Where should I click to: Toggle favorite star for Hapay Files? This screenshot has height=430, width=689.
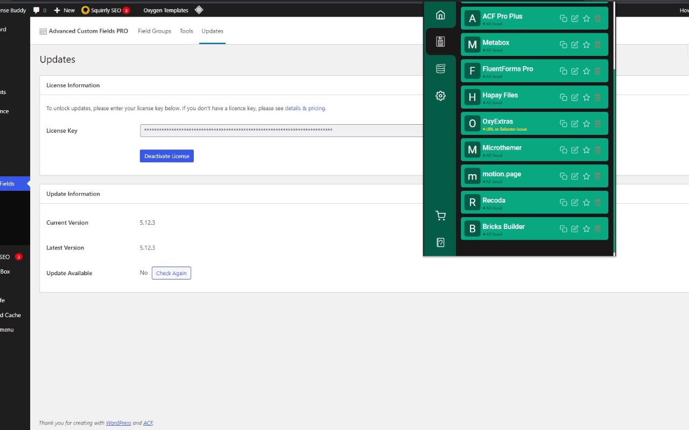586,97
